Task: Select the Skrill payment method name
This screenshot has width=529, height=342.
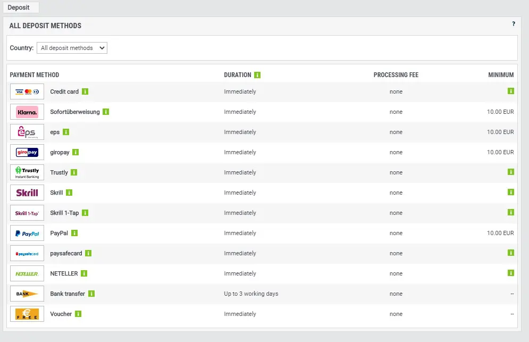Action: click(x=56, y=193)
